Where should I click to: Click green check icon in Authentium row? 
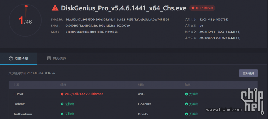[62, 114]
